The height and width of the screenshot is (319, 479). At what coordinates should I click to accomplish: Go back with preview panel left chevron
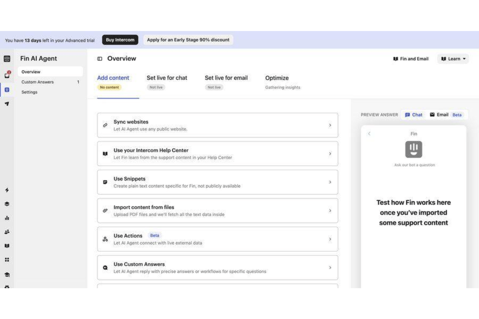click(369, 133)
